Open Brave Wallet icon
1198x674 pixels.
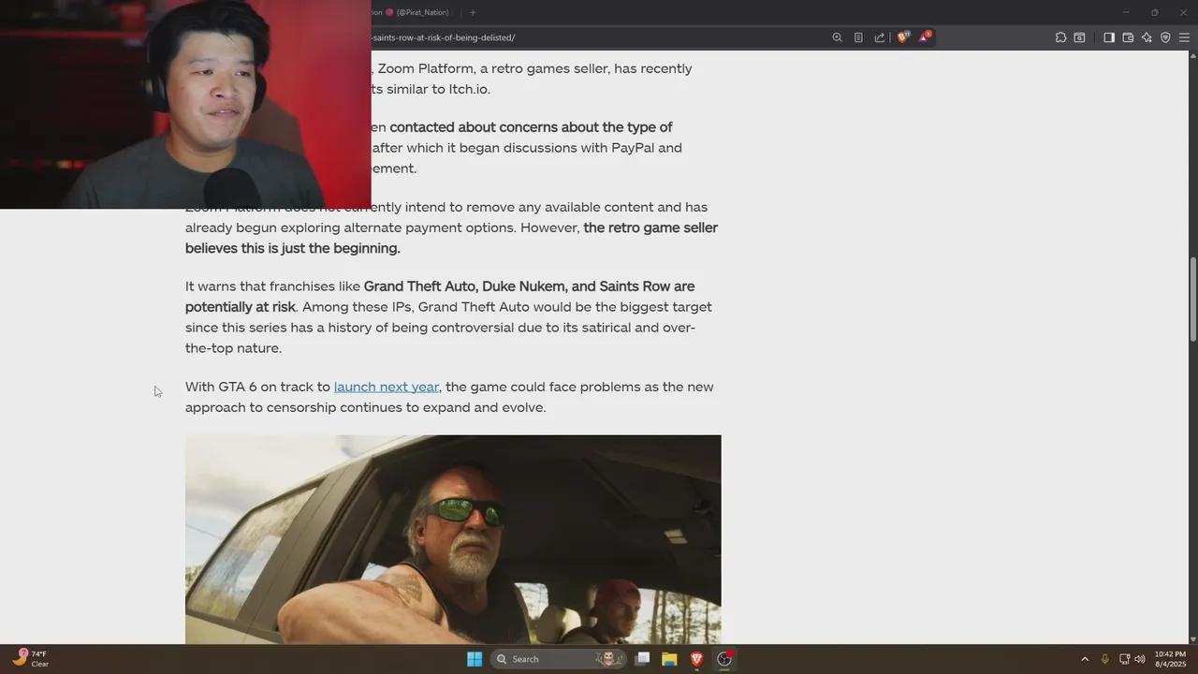[x=1128, y=37]
